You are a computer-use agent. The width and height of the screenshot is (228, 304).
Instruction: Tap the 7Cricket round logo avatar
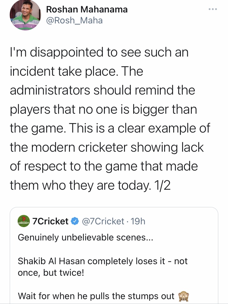(x=23, y=221)
